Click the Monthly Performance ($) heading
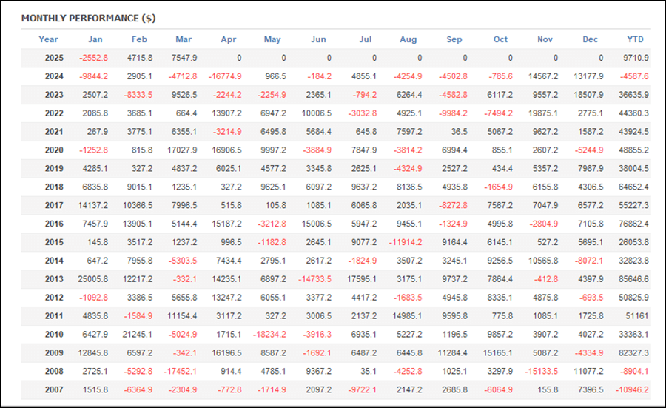 pyautogui.click(x=88, y=18)
